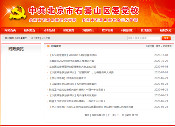Click pagination link 上一页

tap(111, 115)
